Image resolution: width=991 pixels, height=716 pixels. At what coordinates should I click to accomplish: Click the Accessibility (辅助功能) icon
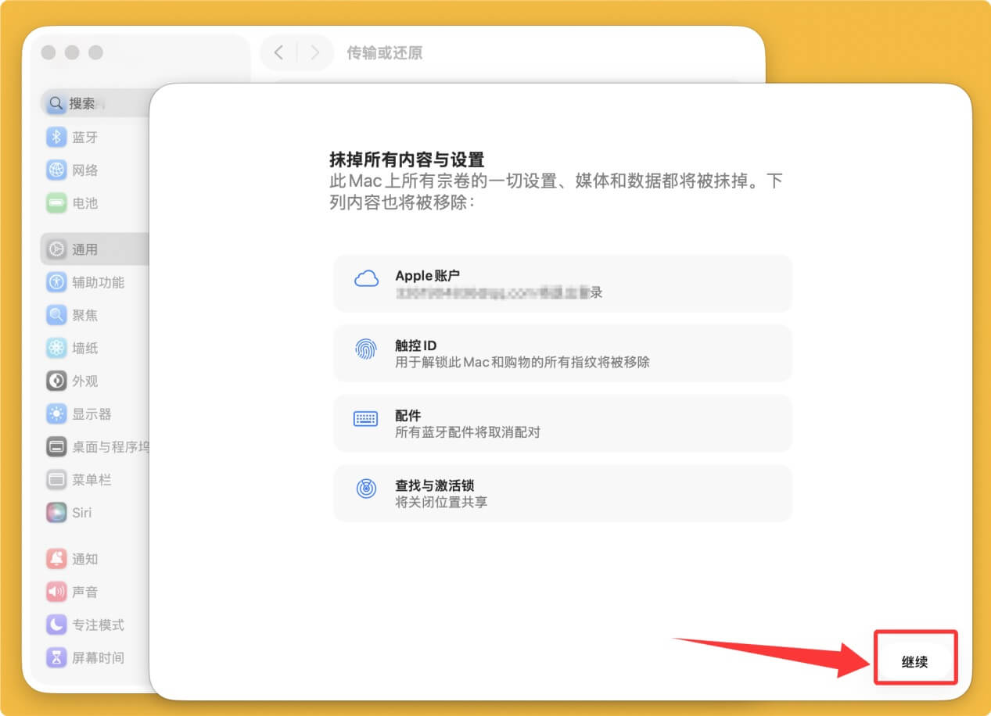[56, 282]
